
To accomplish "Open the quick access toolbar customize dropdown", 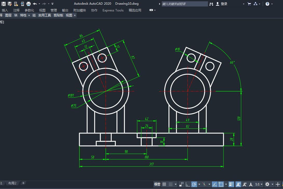I will pos(52,4).
